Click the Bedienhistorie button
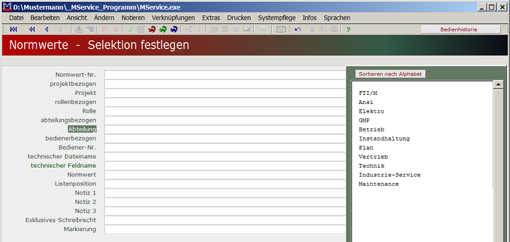 pyautogui.click(x=461, y=29)
